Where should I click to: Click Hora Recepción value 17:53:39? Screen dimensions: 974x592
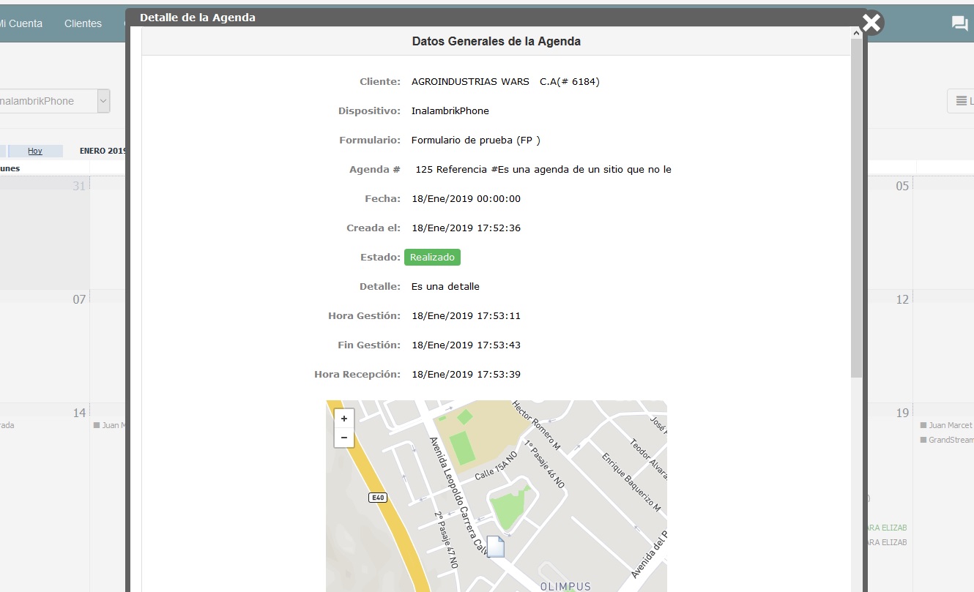coord(466,375)
